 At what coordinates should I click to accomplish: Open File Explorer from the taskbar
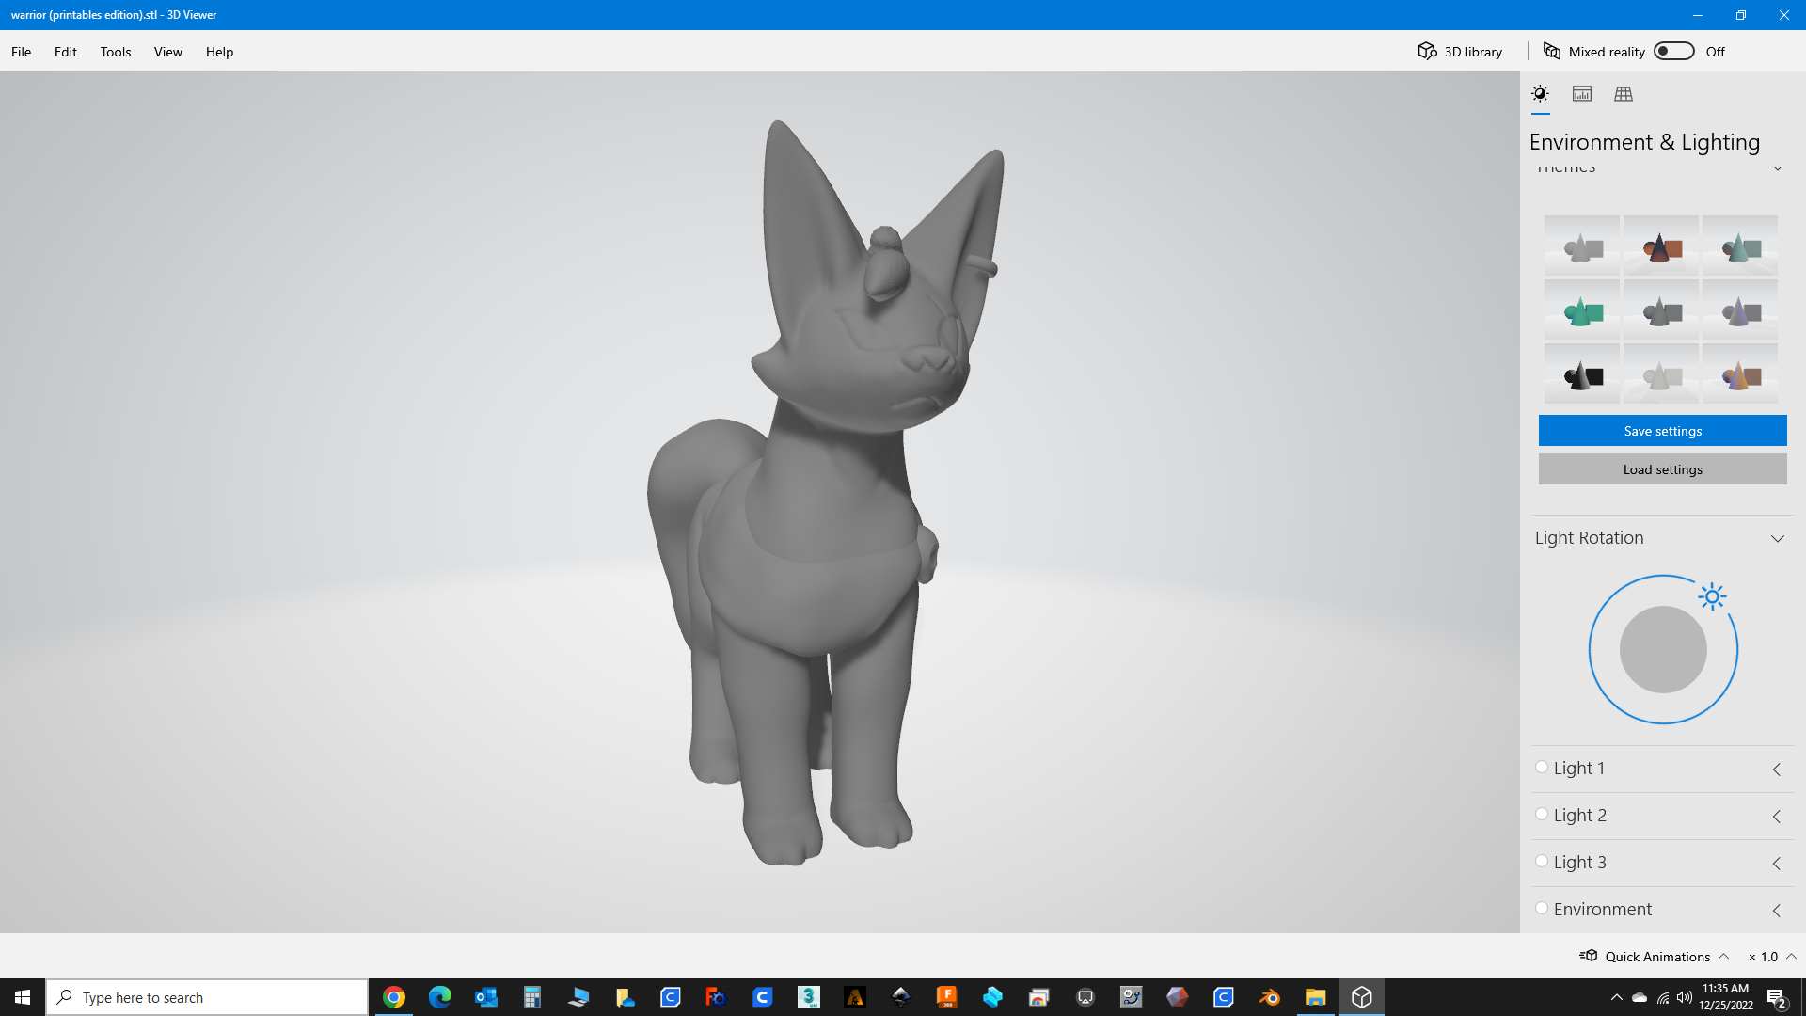click(x=1316, y=997)
